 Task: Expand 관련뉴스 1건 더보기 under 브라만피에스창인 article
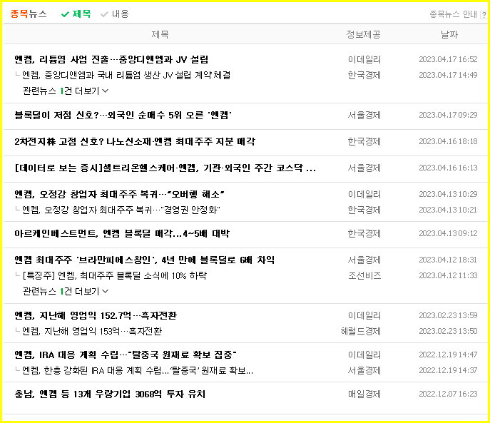pos(66,291)
